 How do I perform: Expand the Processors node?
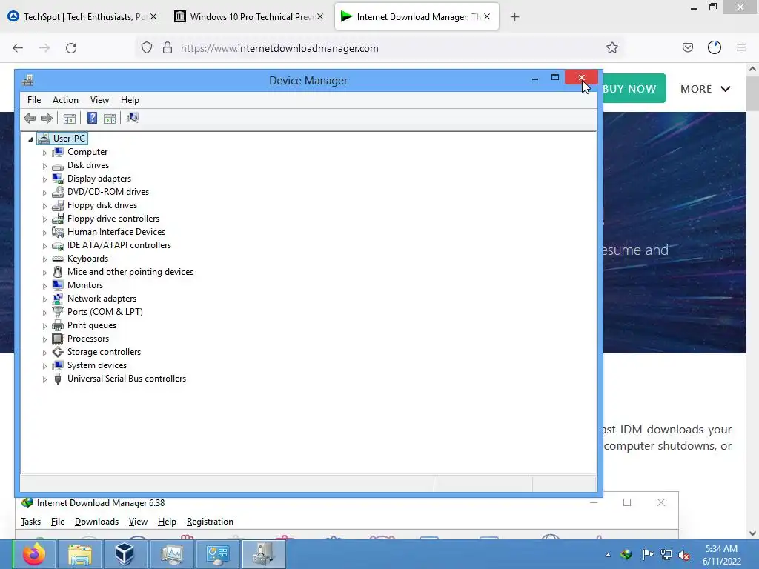(x=44, y=339)
